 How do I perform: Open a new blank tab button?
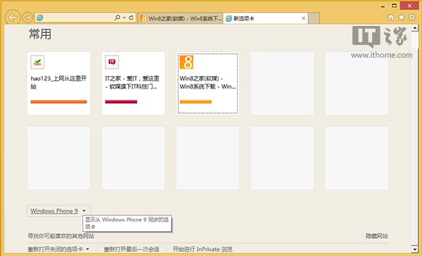point(314,18)
